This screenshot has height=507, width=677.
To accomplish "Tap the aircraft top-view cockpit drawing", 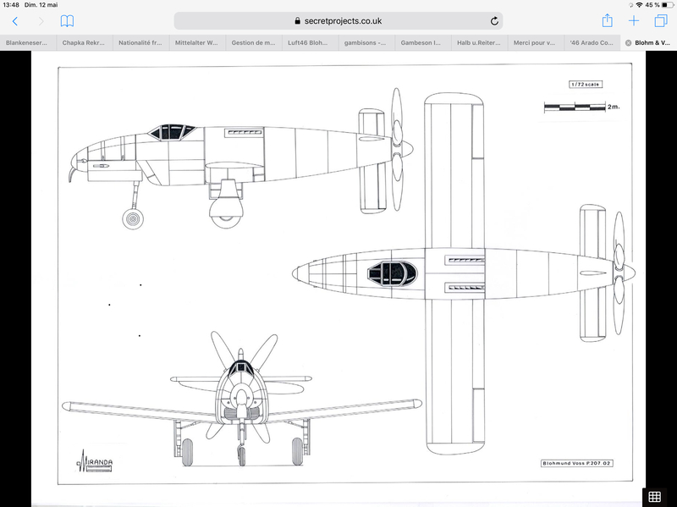I will [x=394, y=273].
